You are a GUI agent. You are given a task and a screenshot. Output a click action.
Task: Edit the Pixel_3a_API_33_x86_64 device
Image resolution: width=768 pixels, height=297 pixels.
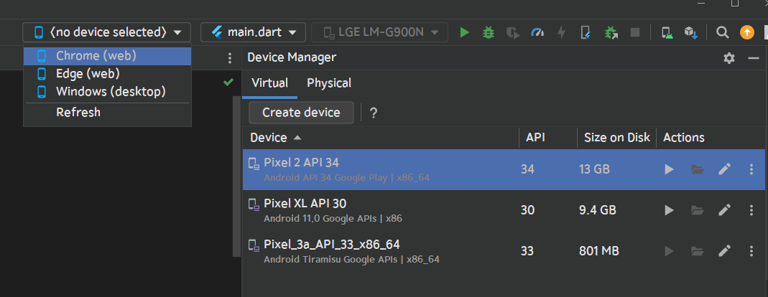pyautogui.click(x=724, y=252)
